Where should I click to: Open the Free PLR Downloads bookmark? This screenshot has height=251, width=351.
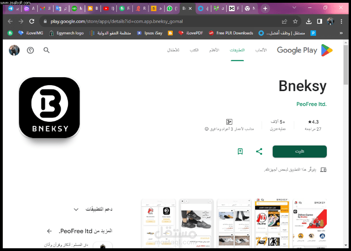click(x=231, y=33)
